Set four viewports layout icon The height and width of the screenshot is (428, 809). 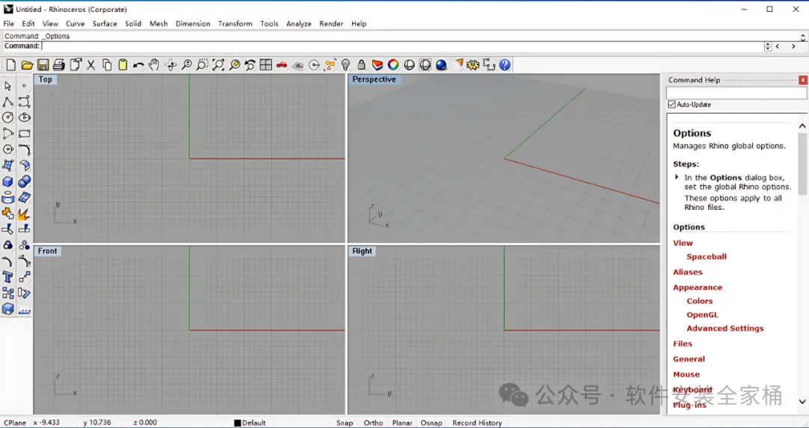(x=266, y=64)
